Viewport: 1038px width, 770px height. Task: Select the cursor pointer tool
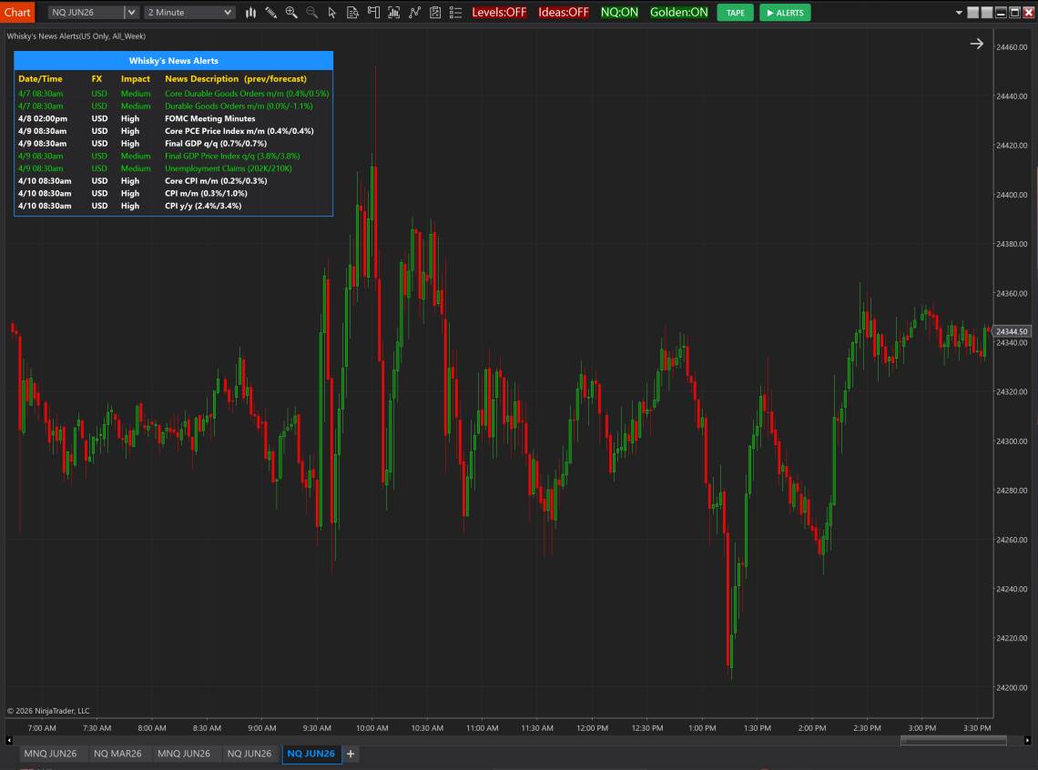coord(331,13)
